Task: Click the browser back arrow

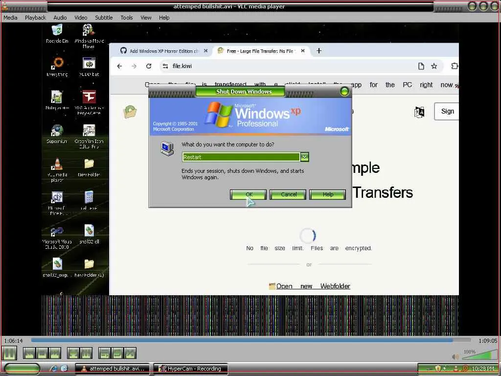Action: pyautogui.click(x=119, y=66)
